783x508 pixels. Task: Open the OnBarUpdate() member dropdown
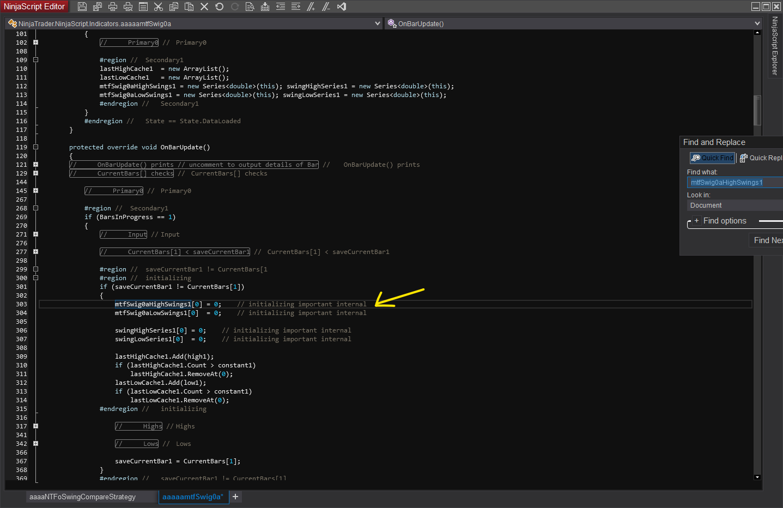click(x=757, y=23)
